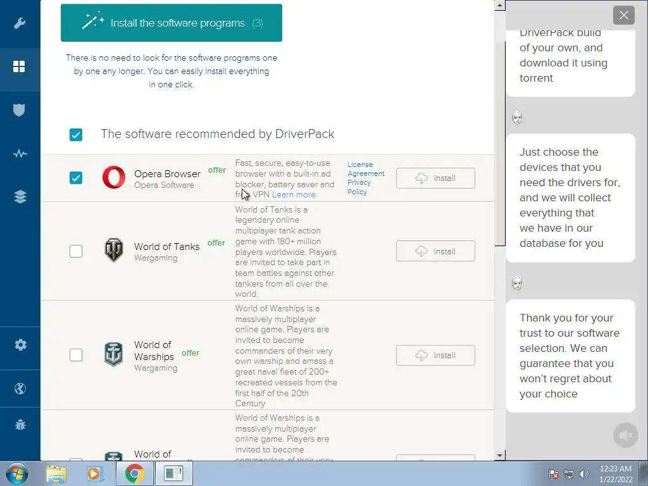Screen dimensions: 648x486
Task: Open the wrench drivers section in sidebar
Action: [x=20, y=23]
